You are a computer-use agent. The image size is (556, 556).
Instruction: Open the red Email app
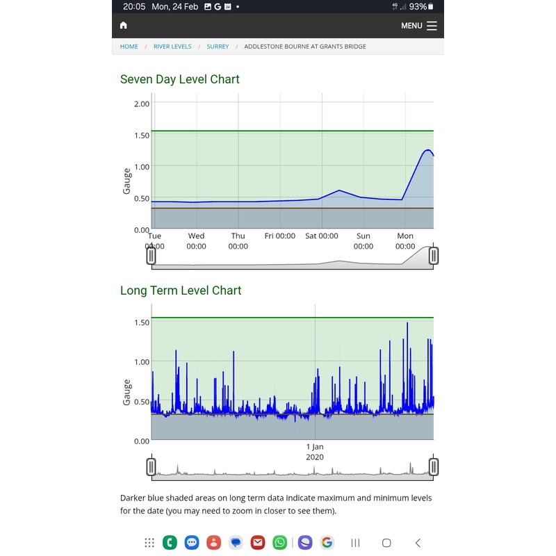click(x=258, y=543)
